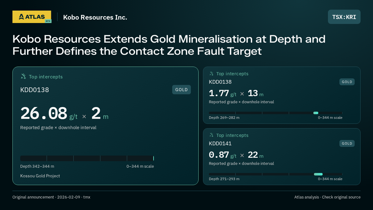The width and height of the screenshot is (373, 210).
Task: Click the KDD0138 hole ID above 1.77 g/t
Action: point(220,82)
